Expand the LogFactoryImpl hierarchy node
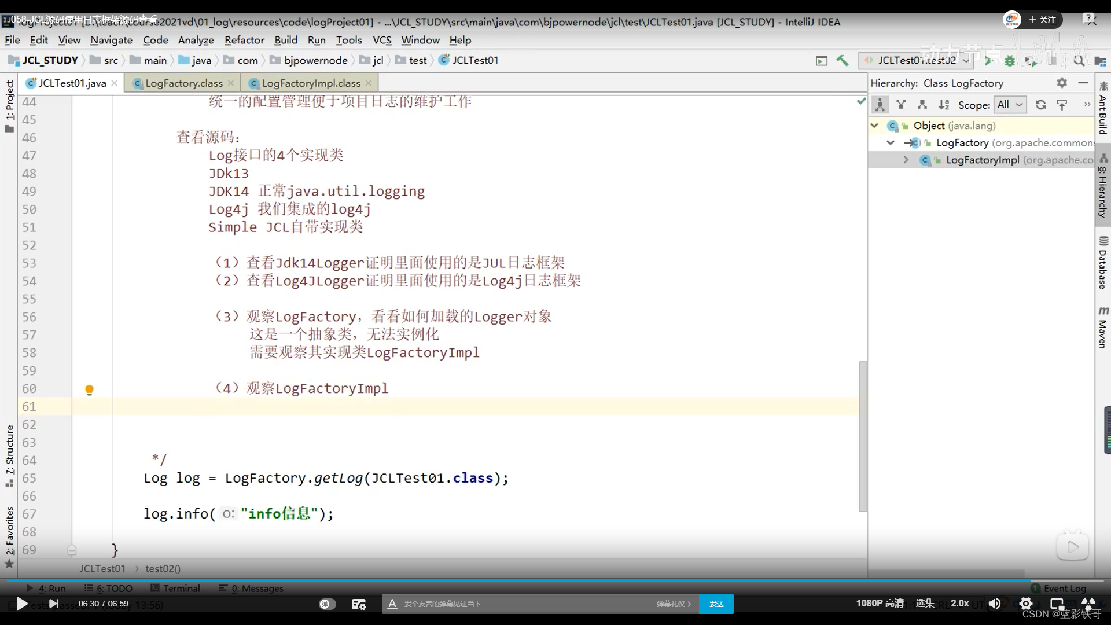 point(906,160)
